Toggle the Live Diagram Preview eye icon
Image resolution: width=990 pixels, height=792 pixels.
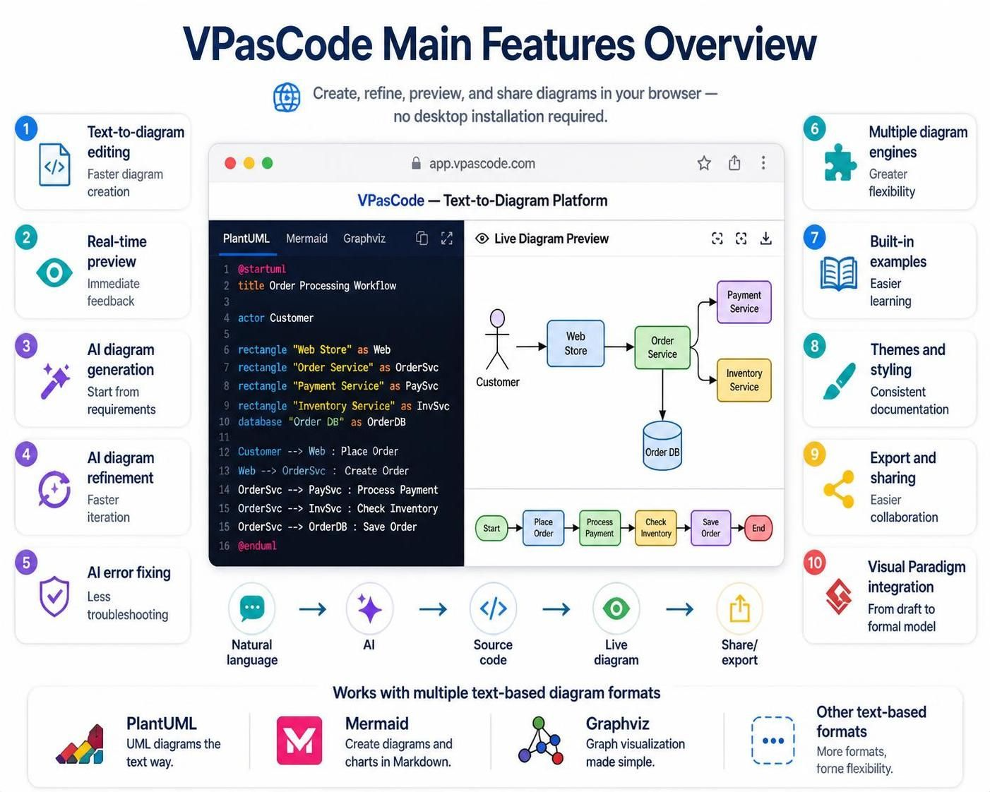click(x=482, y=239)
